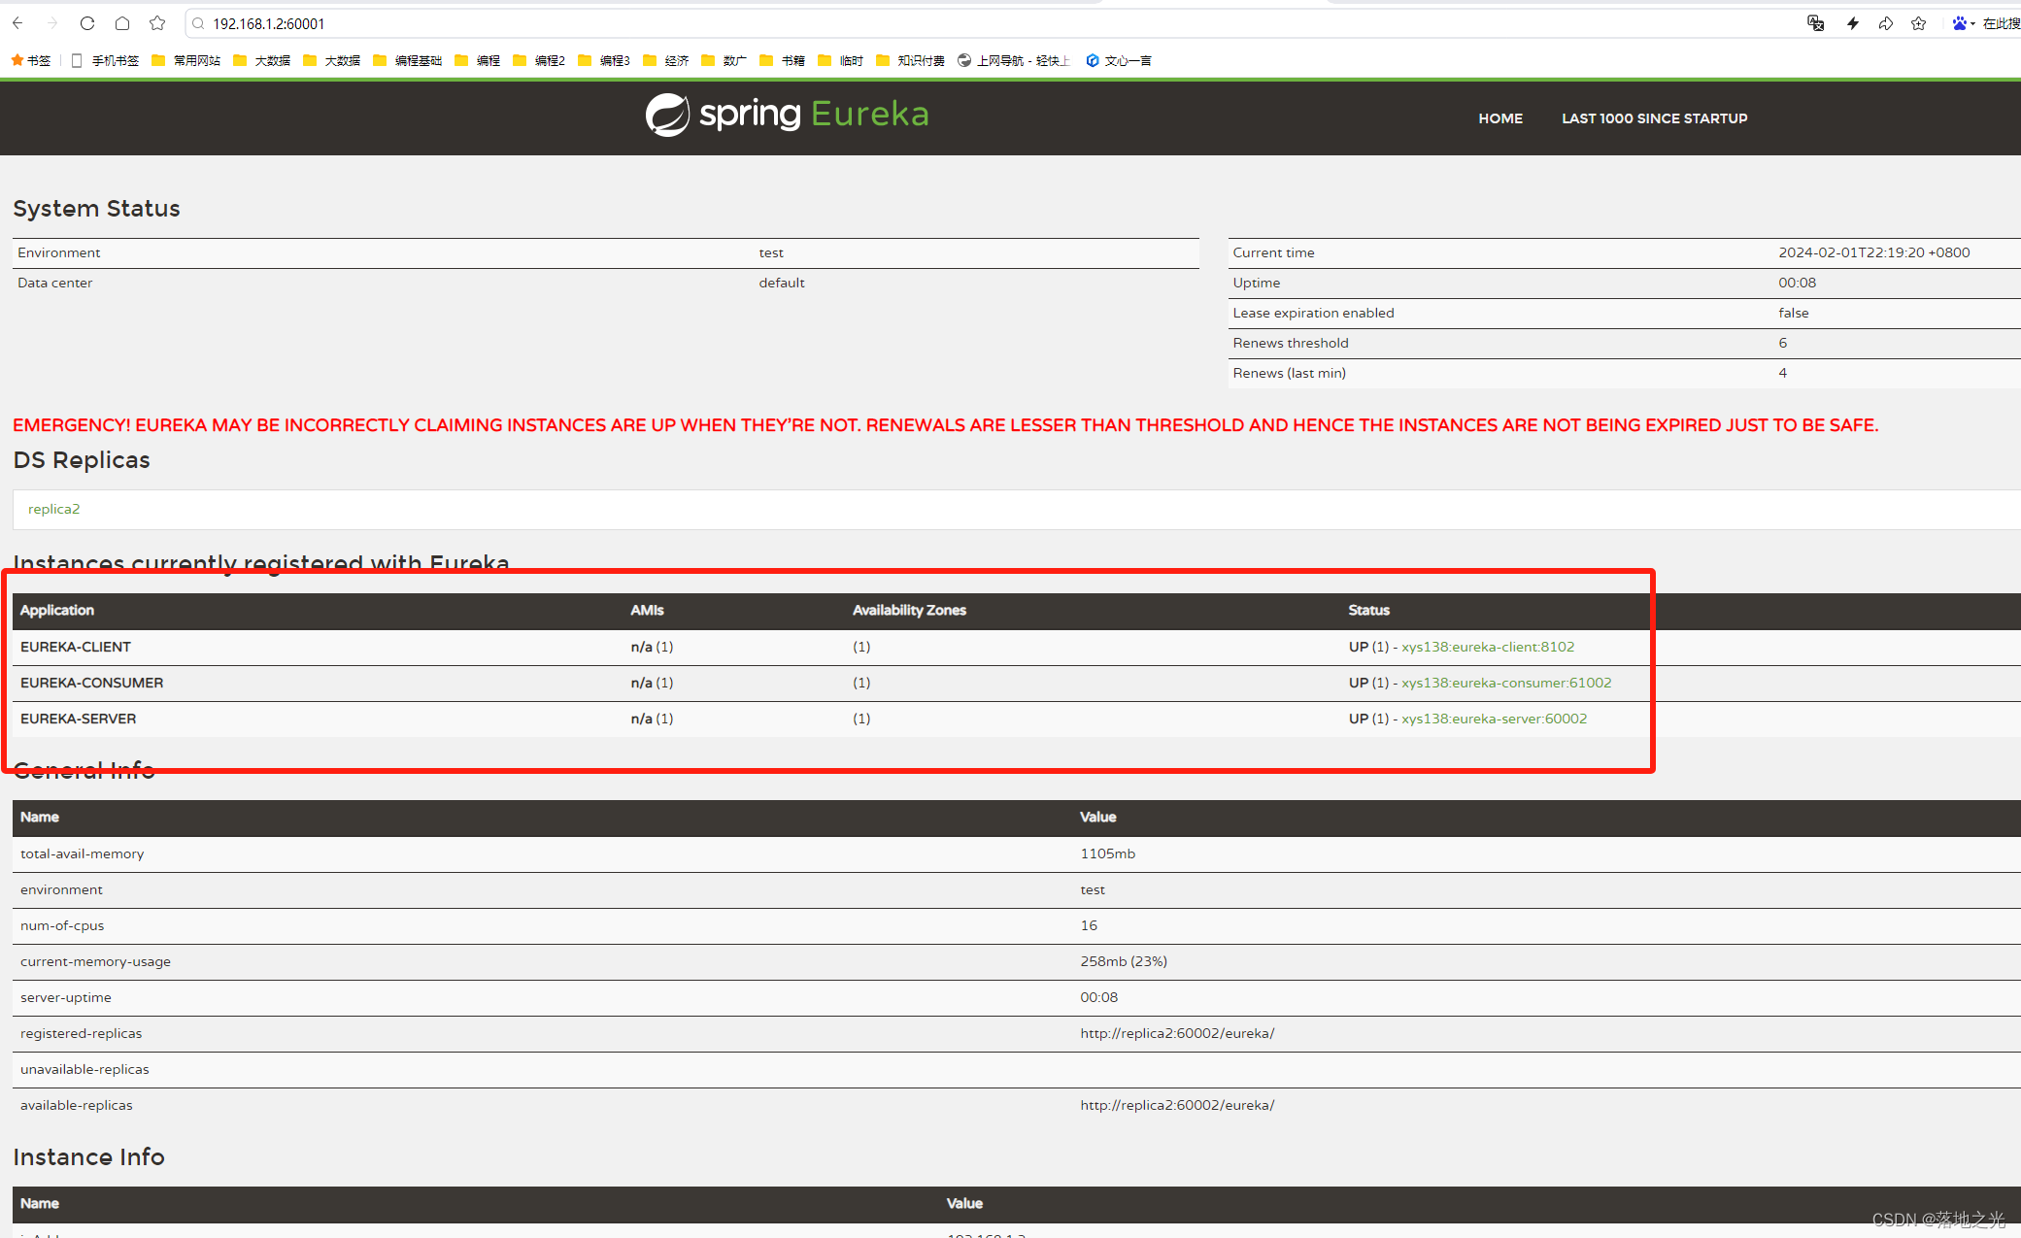Click the server-uptime row name

coord(66,997)
